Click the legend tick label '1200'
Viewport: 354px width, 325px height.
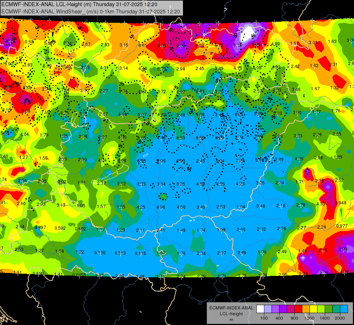[309, 318]
